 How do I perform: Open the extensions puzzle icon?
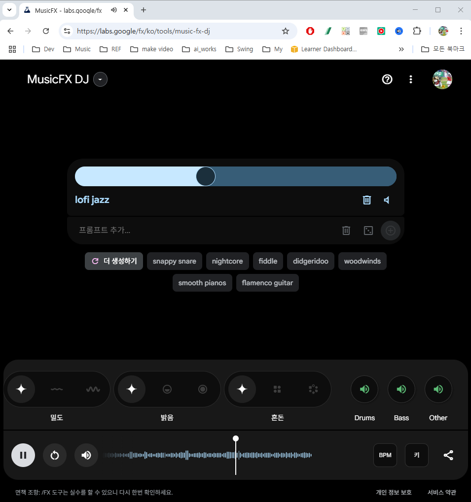(417, 31)
